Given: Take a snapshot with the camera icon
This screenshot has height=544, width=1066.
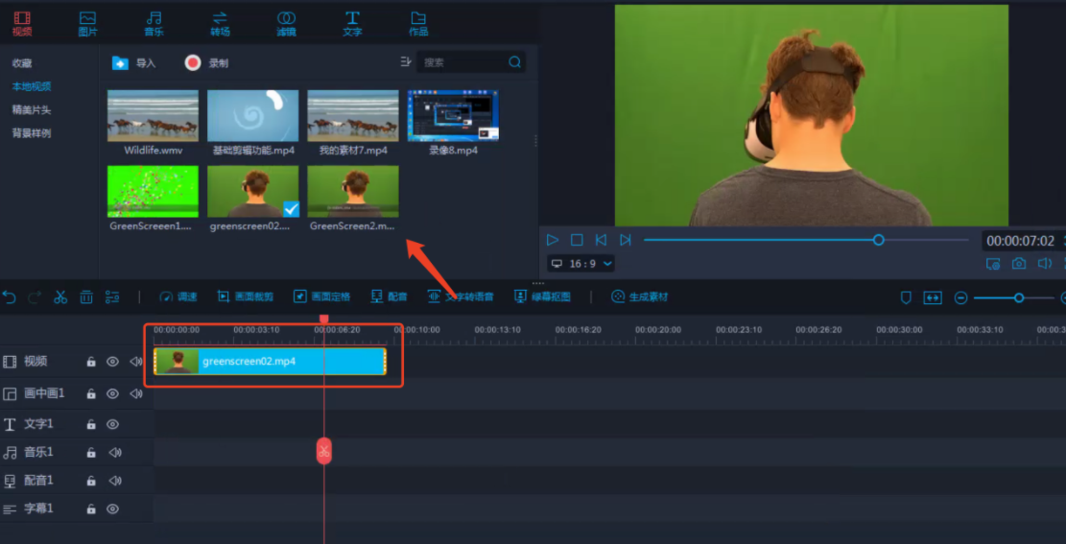Looking at the screenshot, I should pos(1019,264).
